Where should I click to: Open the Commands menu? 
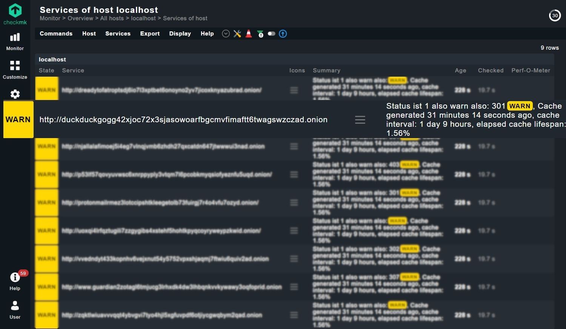[56, 34]
